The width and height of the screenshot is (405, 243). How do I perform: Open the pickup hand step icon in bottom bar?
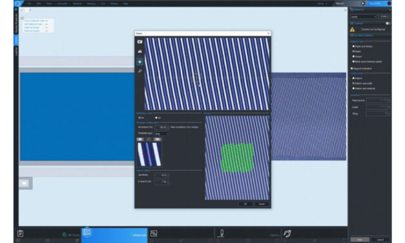[287, 233]
